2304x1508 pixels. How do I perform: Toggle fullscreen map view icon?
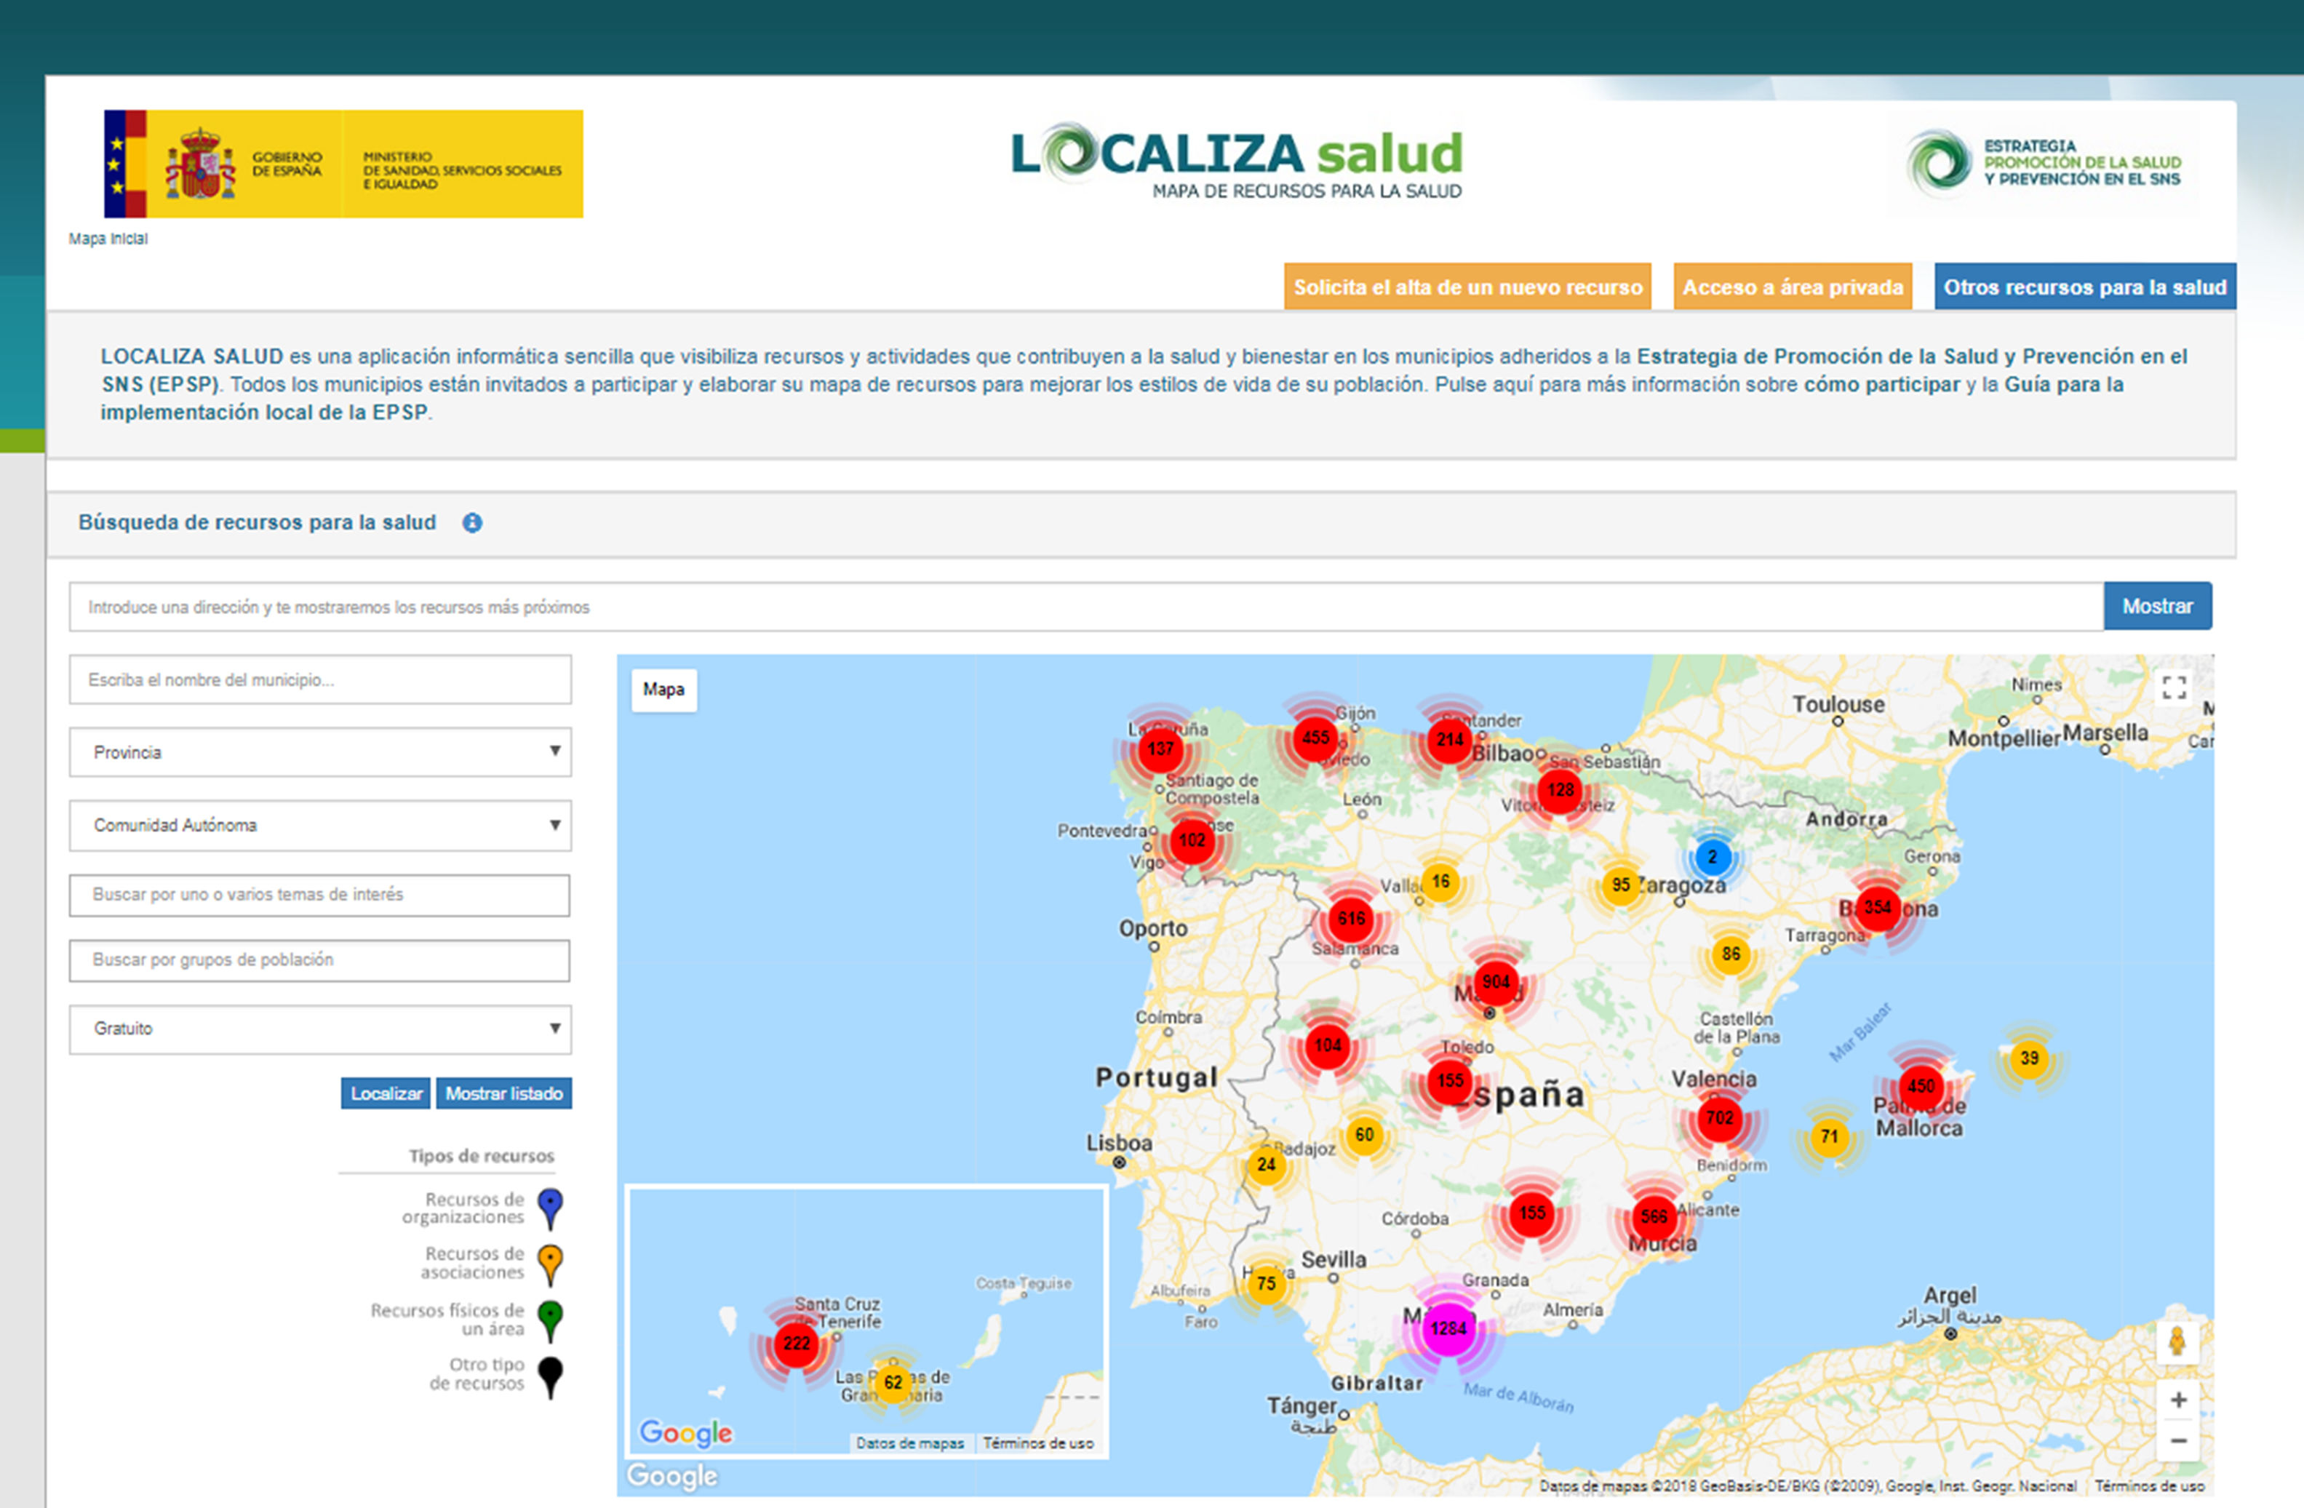pos(2173,687)
